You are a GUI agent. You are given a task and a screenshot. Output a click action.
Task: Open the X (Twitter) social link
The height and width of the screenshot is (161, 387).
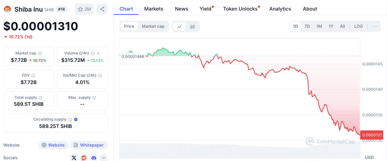[74, 158]
